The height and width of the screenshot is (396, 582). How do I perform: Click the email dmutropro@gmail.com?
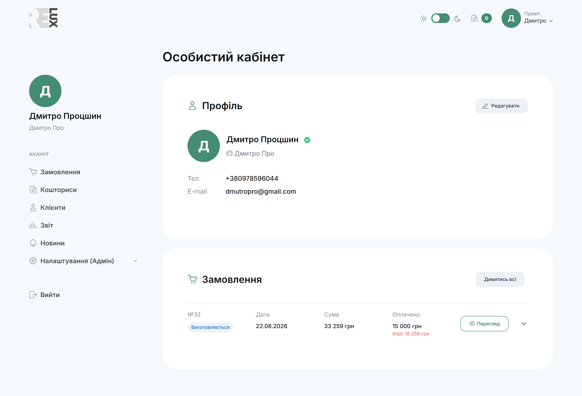pos(261,192)
